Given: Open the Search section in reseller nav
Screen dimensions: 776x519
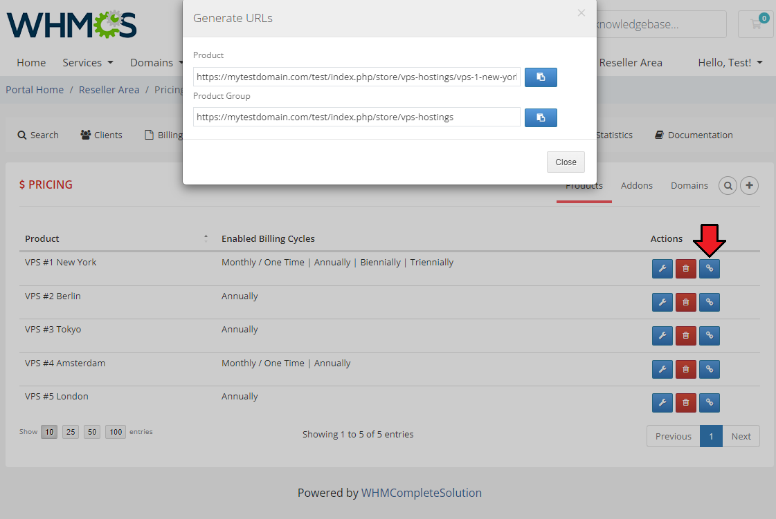Looking at the screenshot, I should (38, 135).
